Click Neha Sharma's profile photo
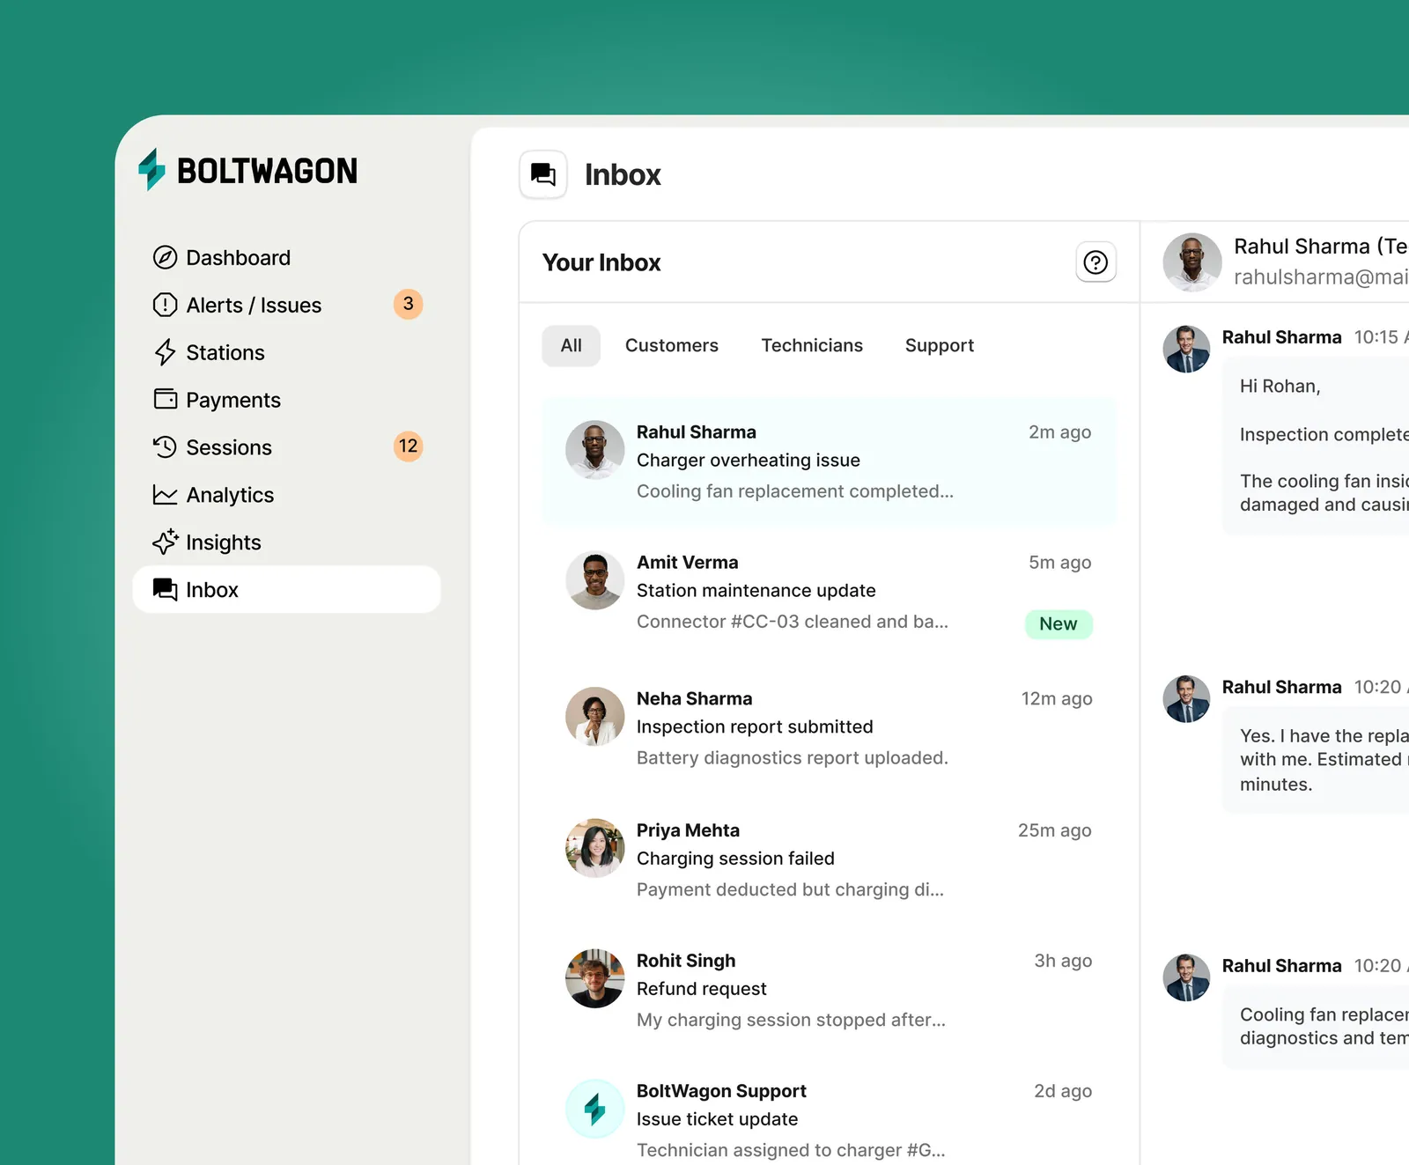This screenshot has width=1409, height=1165. 594,716
